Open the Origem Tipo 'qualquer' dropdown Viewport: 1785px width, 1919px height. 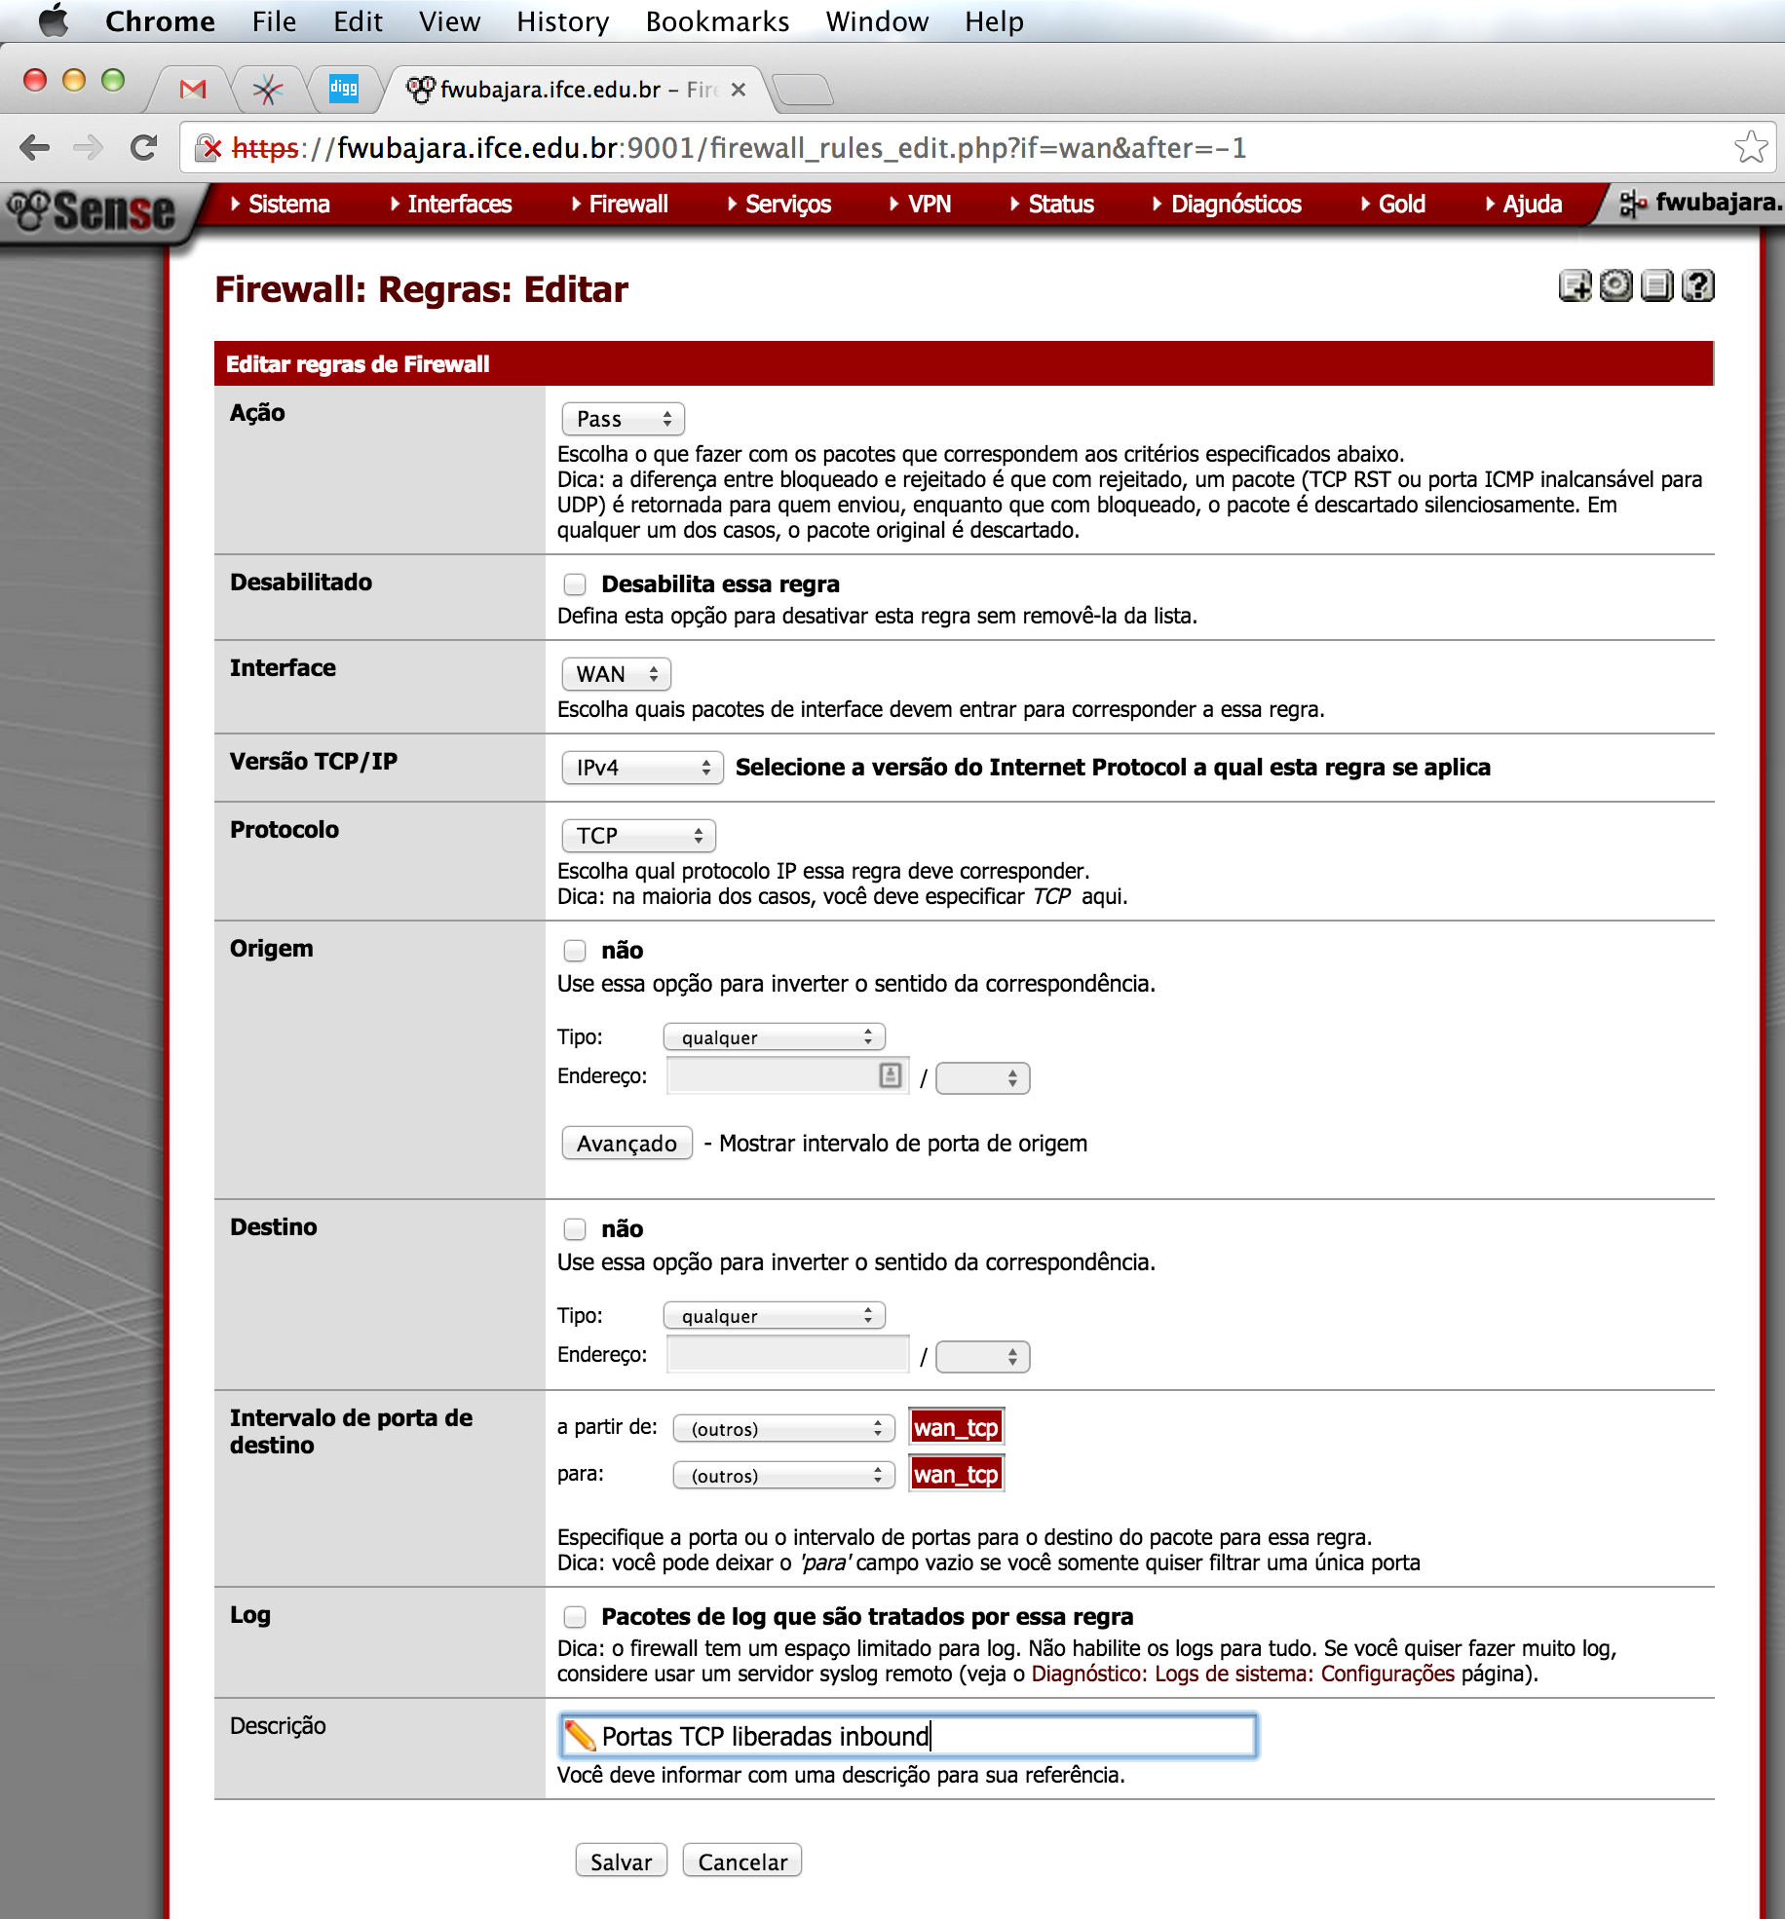tap(775, 1037)
